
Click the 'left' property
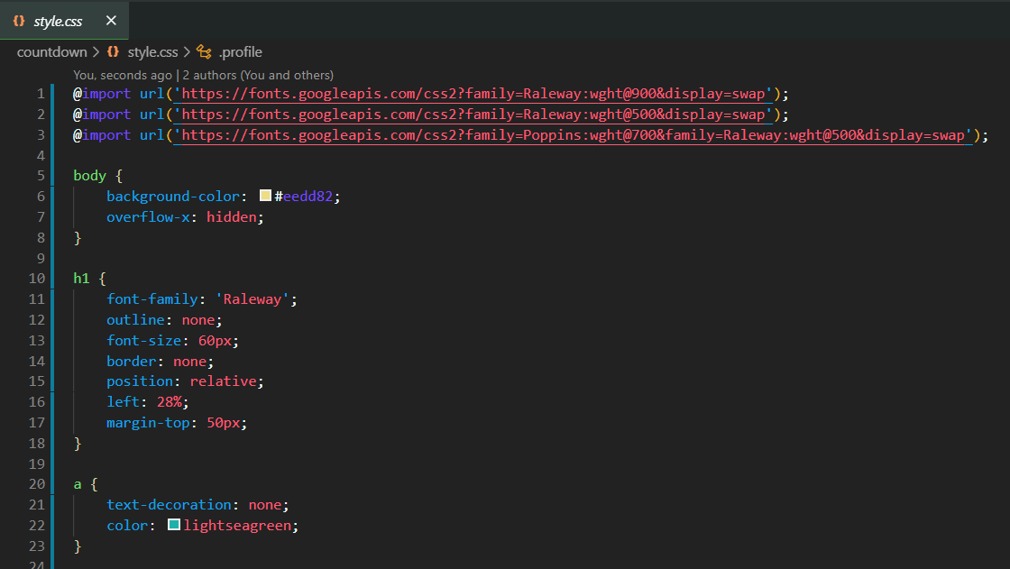[x=123, y=402]
